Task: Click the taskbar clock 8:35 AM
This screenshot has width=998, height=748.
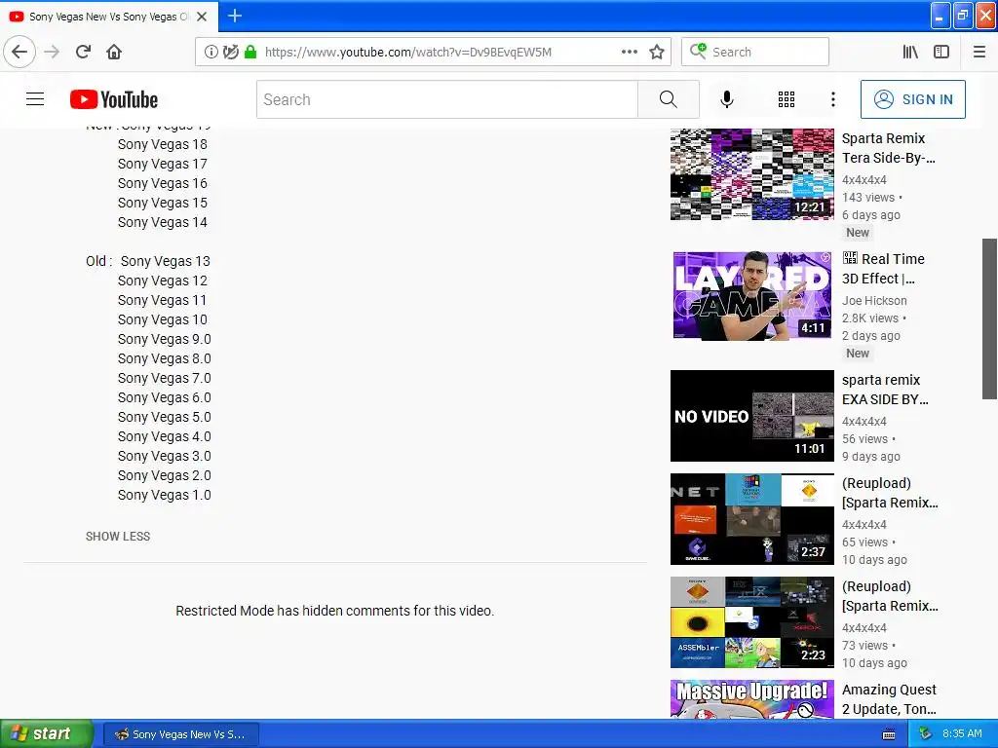Action: [x=962, y=733]
